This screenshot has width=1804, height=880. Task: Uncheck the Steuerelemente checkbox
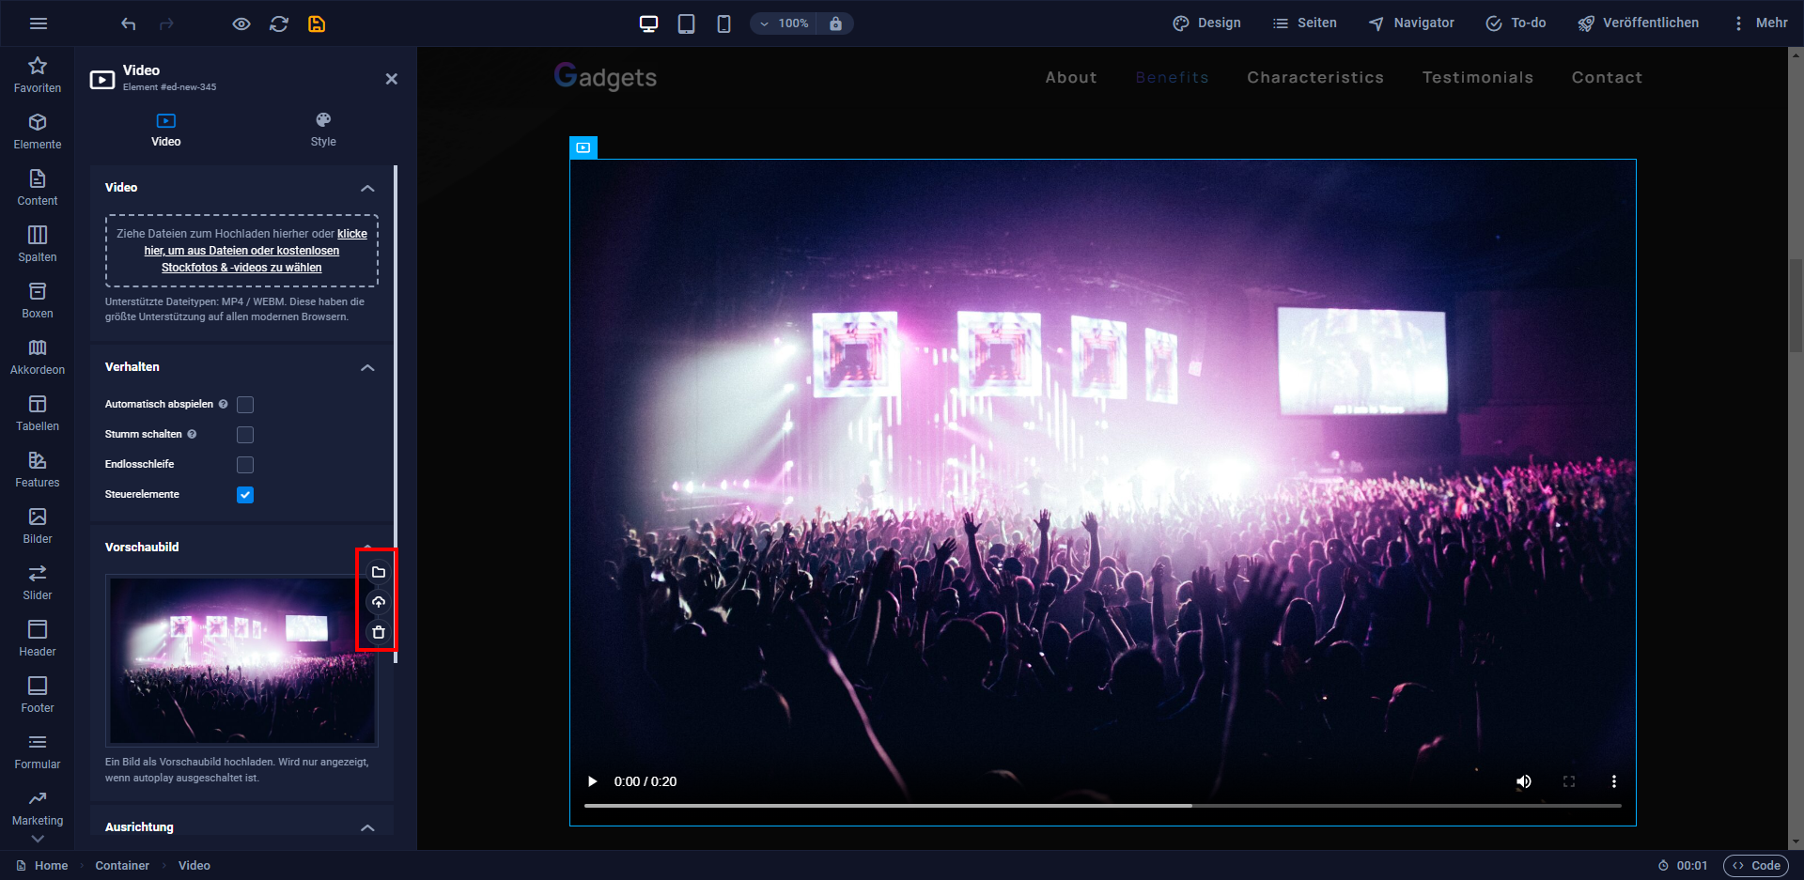[245, 495]
